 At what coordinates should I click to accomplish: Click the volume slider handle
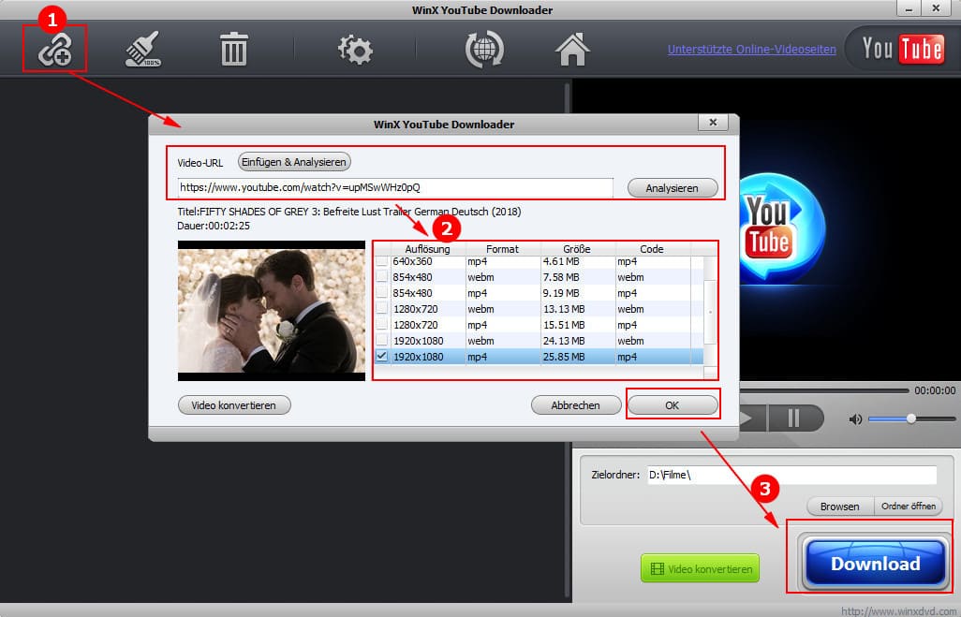pos(911,419)
